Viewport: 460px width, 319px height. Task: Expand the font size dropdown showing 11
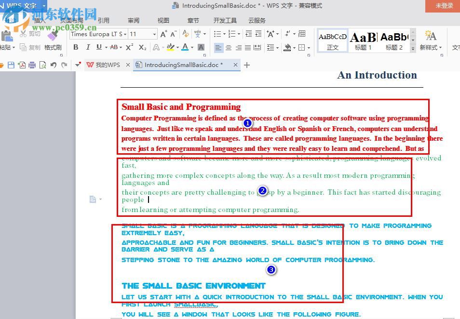pyautogui.click(x=154, y=34)
